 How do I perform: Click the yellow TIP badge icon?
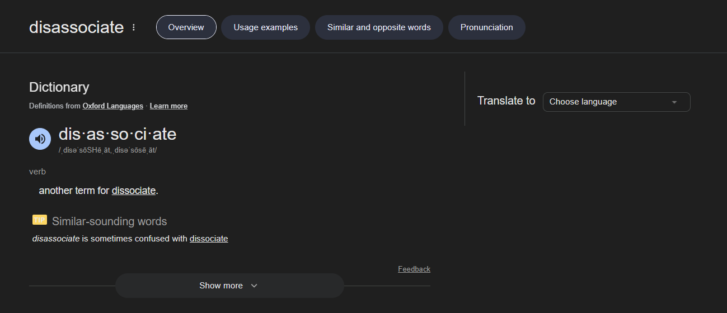(39, 220)
